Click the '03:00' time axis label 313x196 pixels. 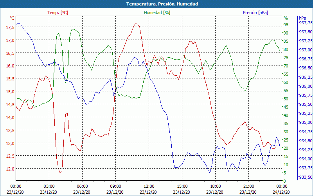point(49,187)
